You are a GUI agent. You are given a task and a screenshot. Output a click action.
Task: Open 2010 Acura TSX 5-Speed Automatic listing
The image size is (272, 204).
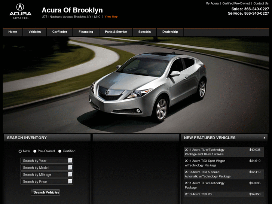click(x=224, y=174)
